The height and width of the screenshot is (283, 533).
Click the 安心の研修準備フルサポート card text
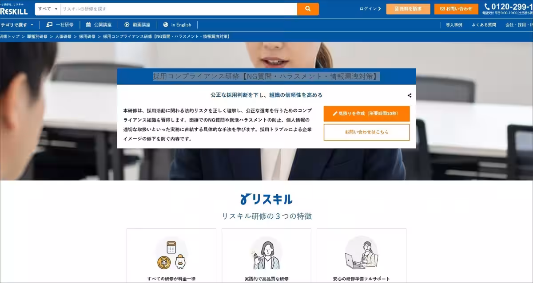361,279
